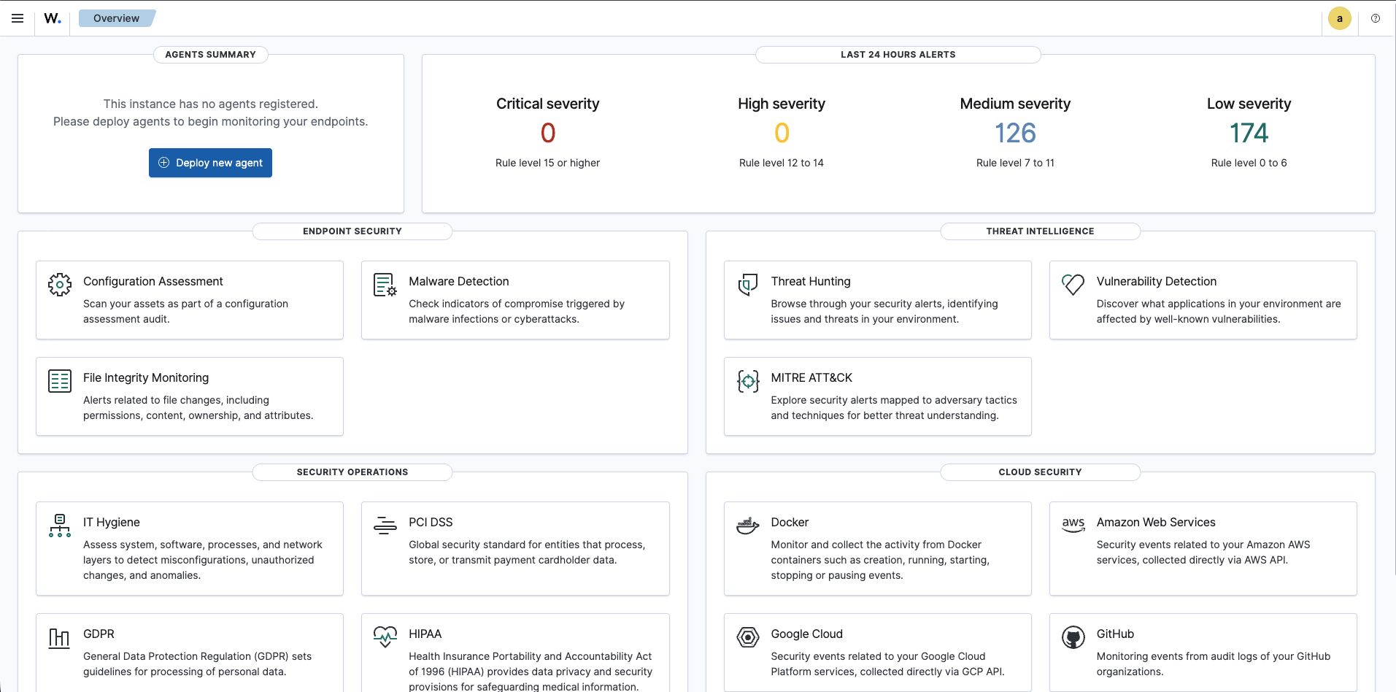Click the PCI DSS card icon
Viewport: 1396px width, 692px height.
(x=385, y=526)
